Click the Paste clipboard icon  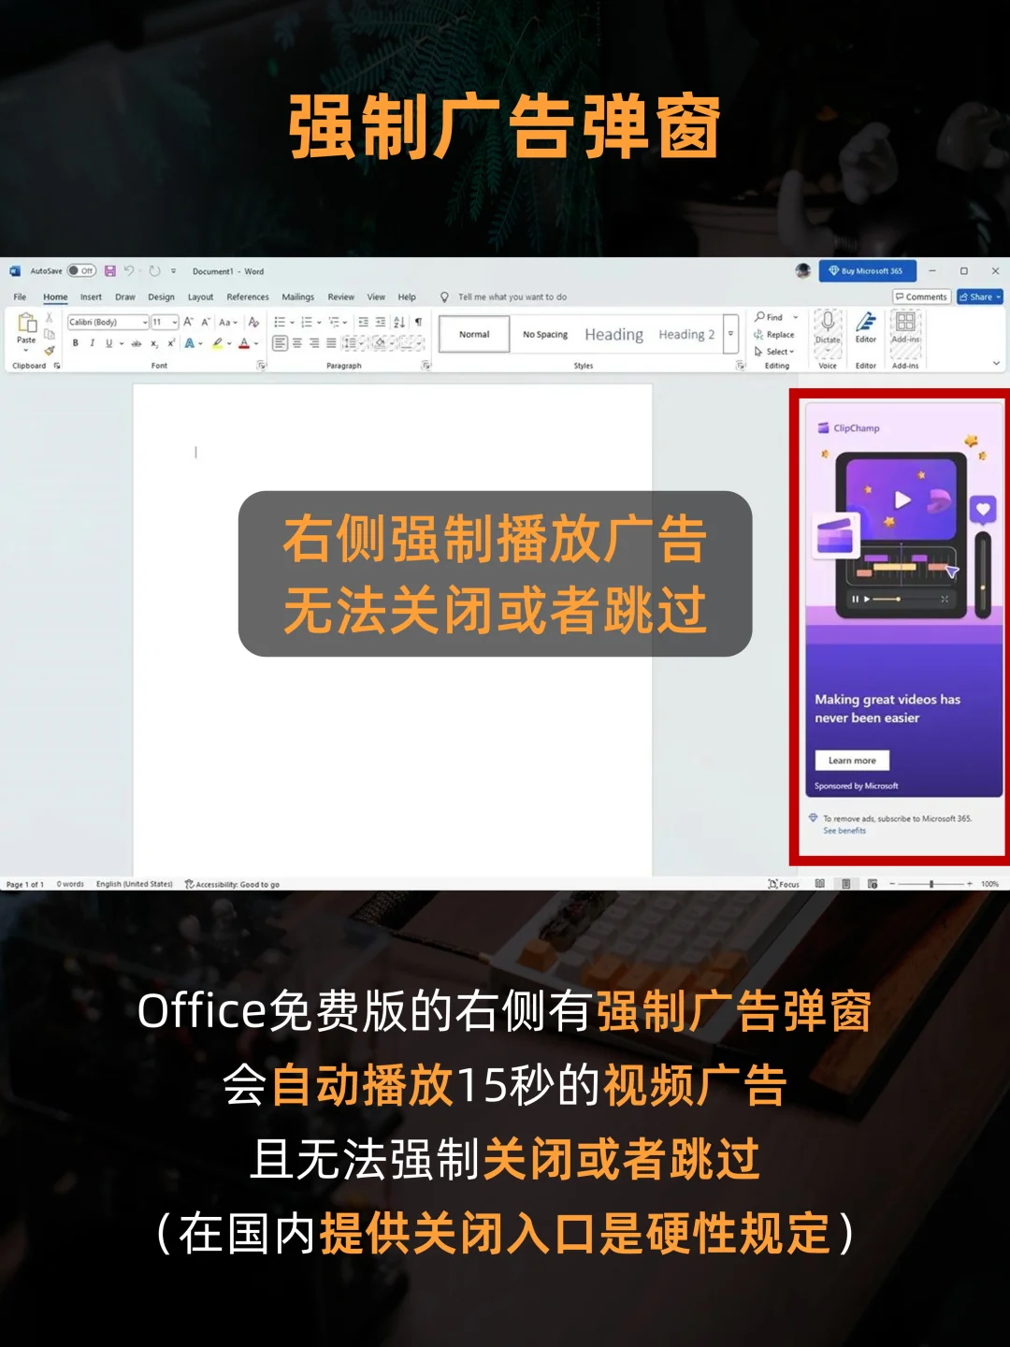click(x=26, y=323)
